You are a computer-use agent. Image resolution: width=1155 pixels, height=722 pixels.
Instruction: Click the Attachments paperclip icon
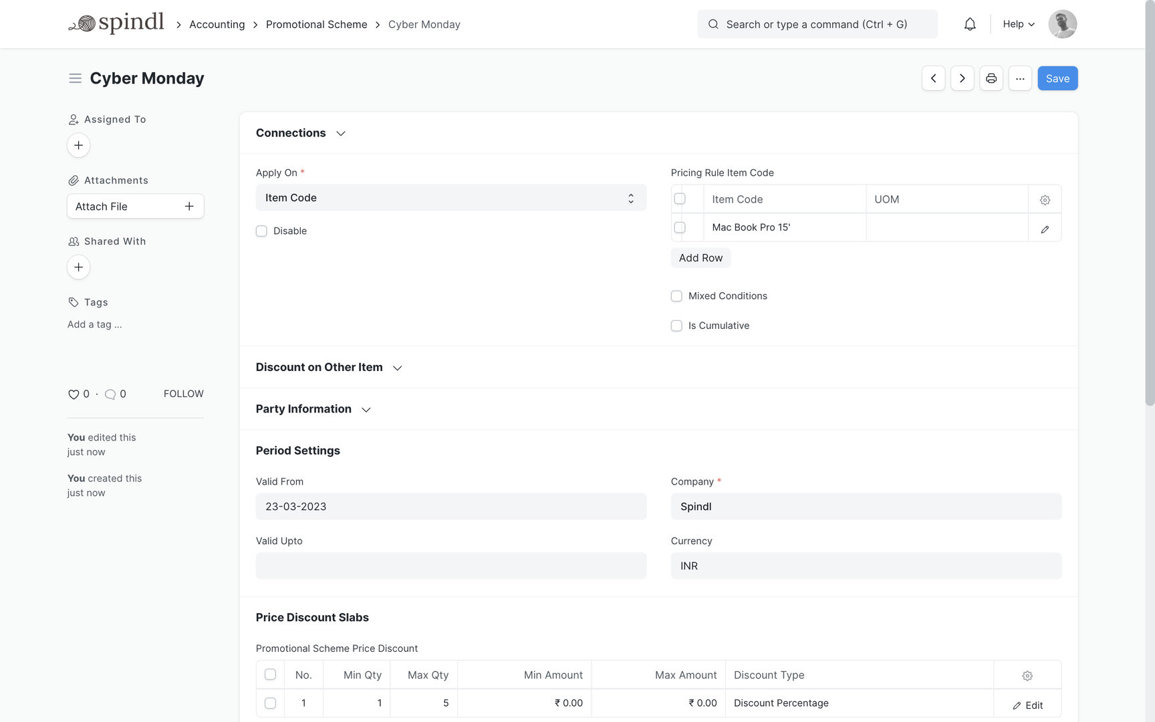pyautogui.click(x=74, y=180)
